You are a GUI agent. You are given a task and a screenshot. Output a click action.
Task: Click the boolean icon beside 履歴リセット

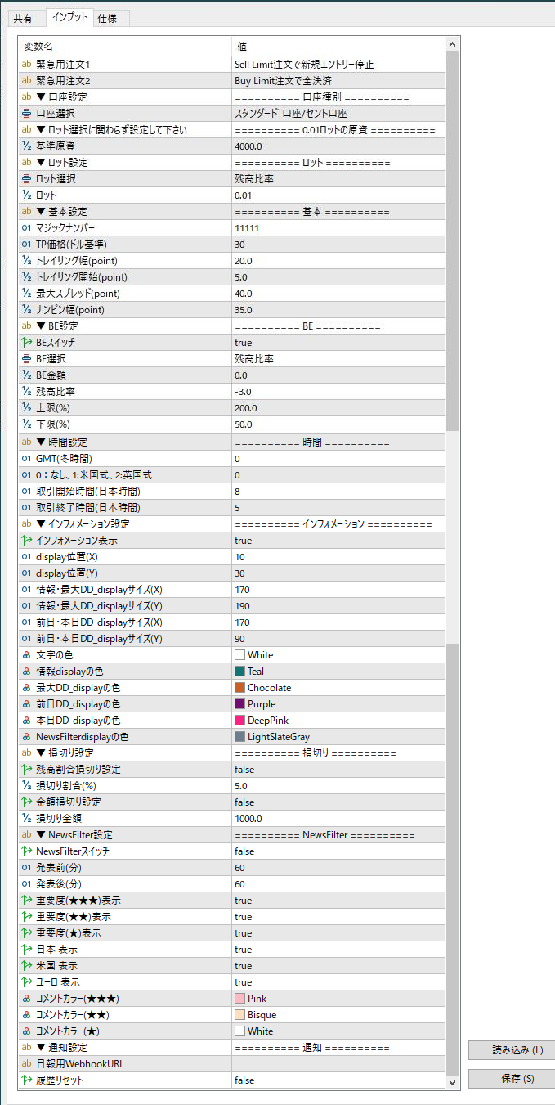coord(26,1080)
